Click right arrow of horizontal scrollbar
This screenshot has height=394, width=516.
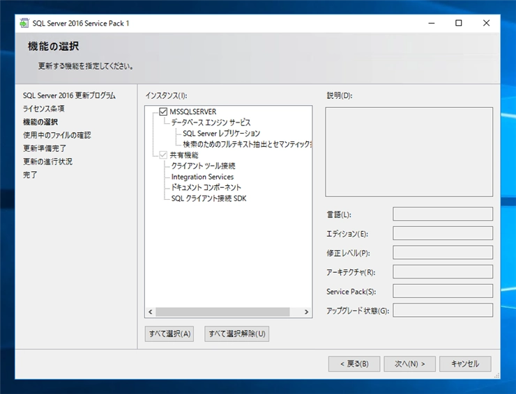point(306,312)
